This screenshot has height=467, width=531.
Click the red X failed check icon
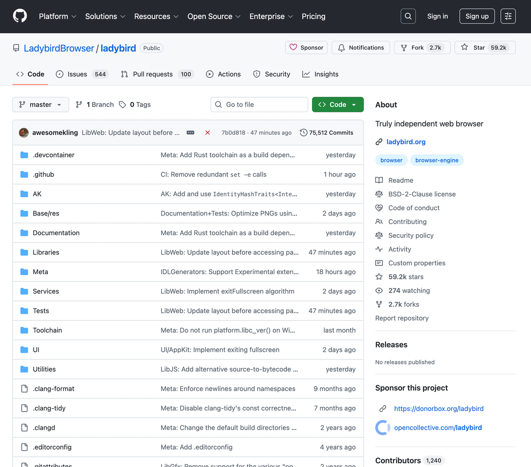[207, 132]
